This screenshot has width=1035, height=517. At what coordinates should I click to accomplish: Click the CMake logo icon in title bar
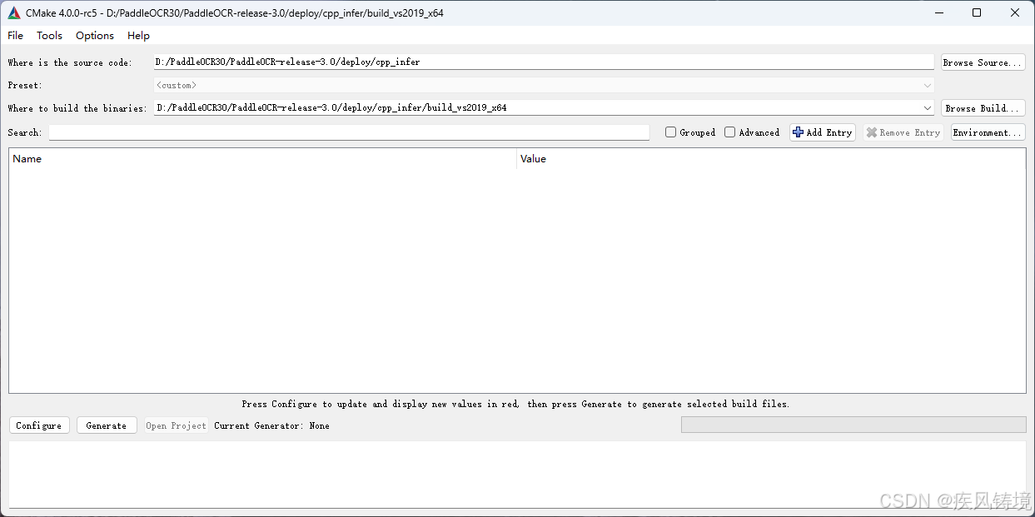[13, 12]
